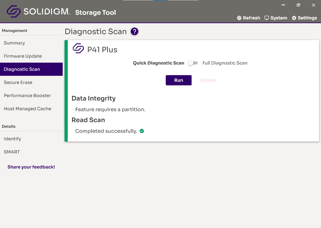Navigate to Performance Booster
Viewport: 321px width, 228px height.
point(31,96)
